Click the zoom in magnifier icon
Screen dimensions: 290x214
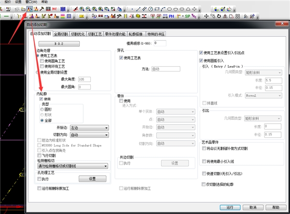point(82,9)
